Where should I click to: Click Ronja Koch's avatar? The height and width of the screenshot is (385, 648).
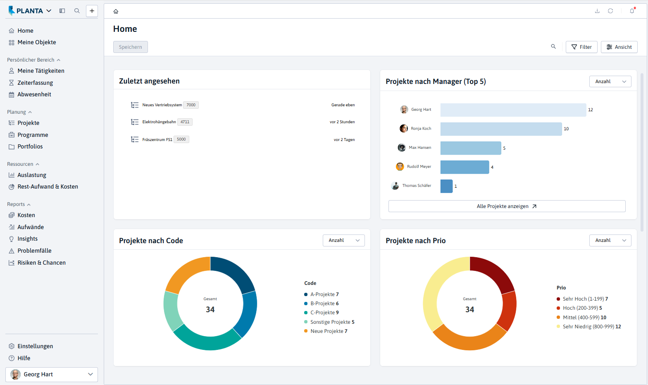(404, 129)
